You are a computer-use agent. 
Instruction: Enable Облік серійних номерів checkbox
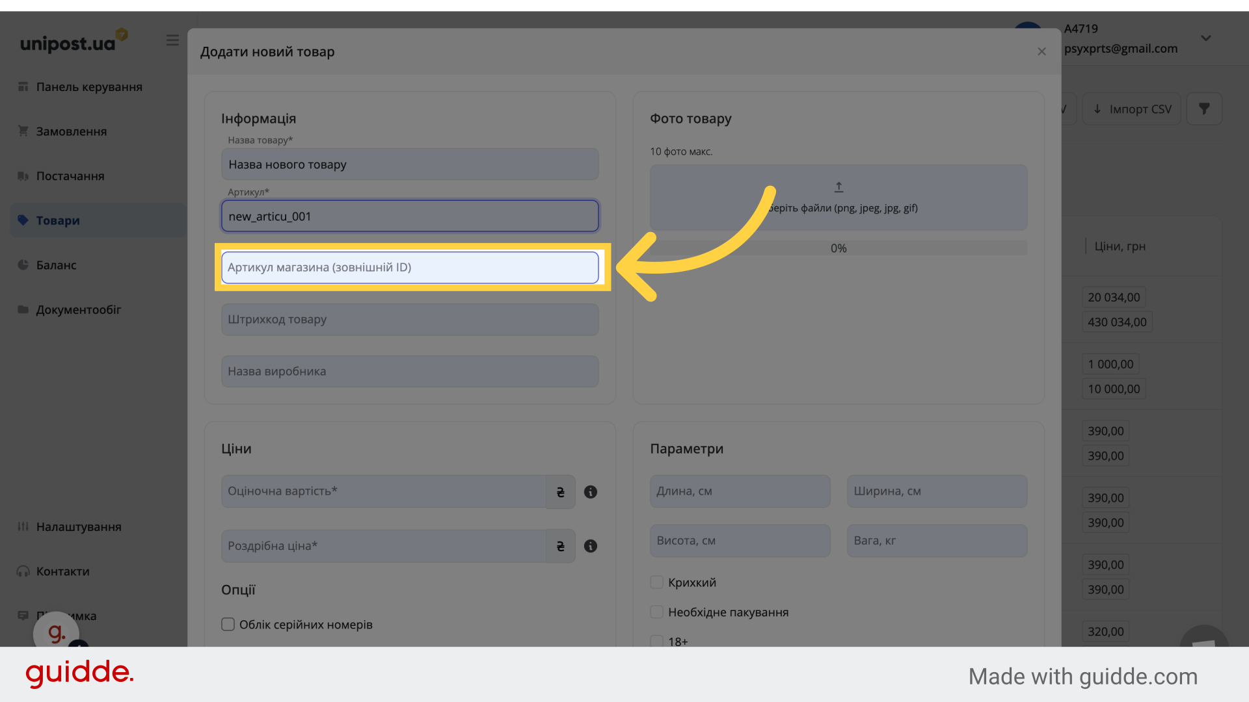coord(228,625)
